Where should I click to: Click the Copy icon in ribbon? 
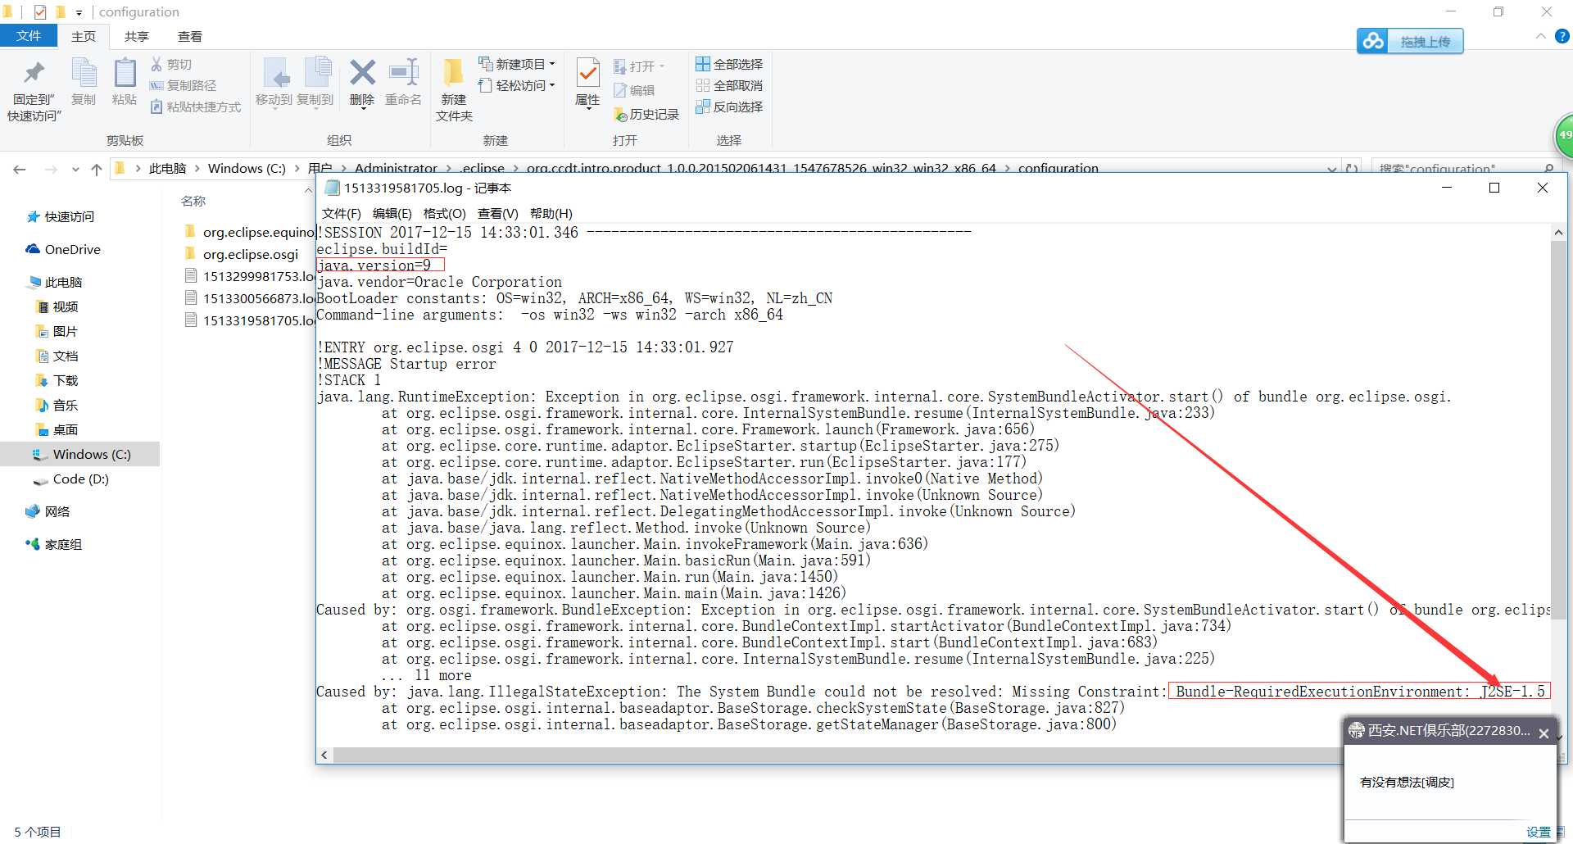84,82
